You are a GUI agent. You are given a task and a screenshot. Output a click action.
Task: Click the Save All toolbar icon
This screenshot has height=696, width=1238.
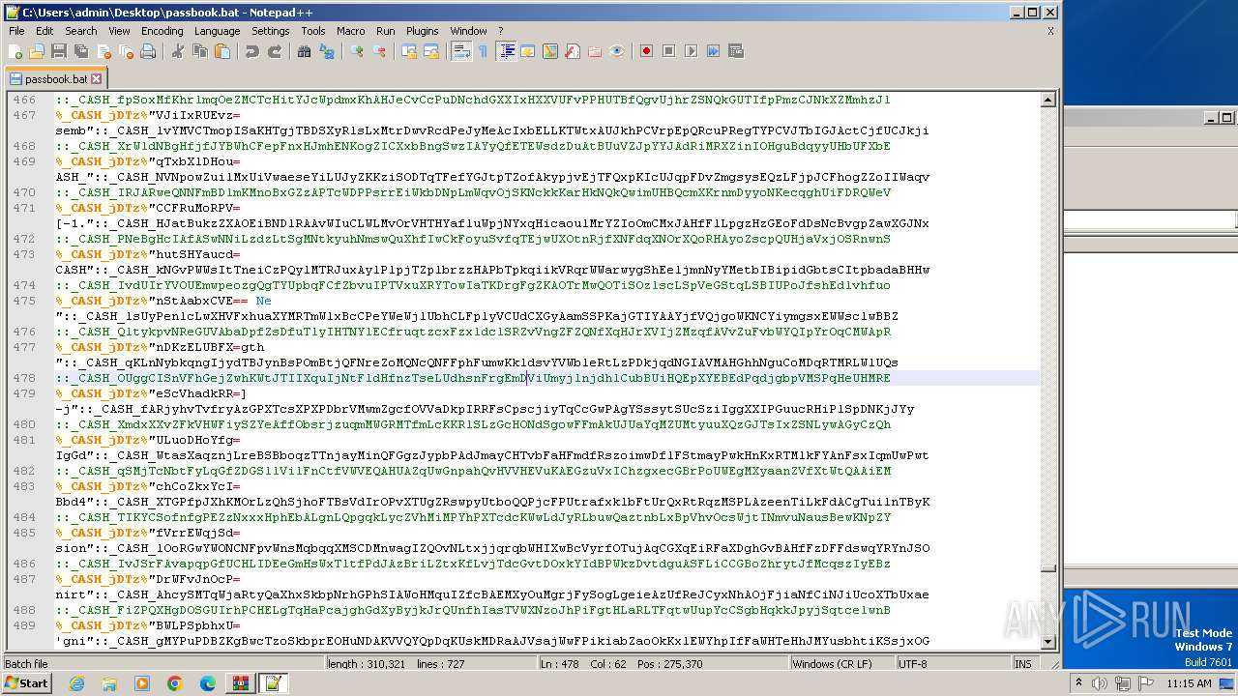tap(81, 51)
